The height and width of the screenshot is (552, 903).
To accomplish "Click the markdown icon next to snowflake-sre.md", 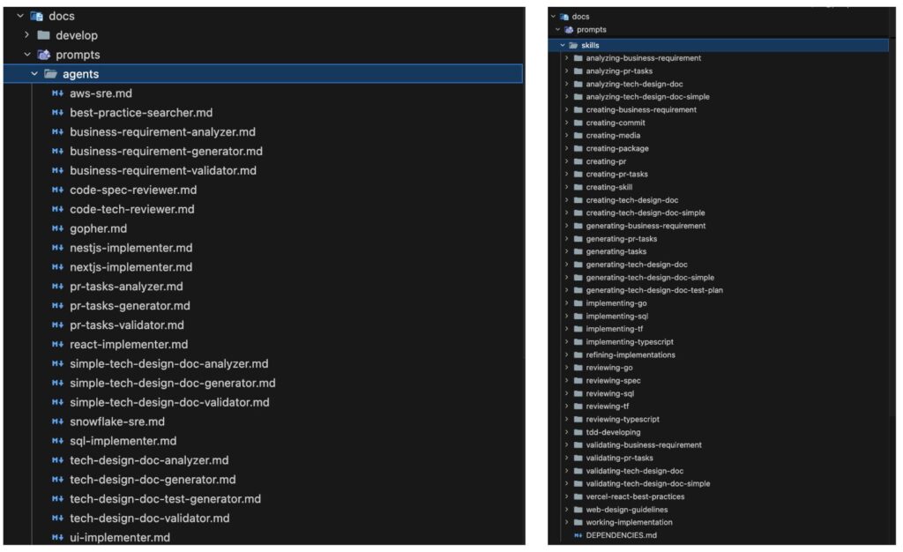I will click(x=57, y=421).
